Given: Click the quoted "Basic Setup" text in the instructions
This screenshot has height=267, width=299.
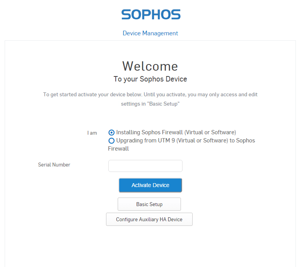Looking at the screenshot, I should click(x=163, y=104).
